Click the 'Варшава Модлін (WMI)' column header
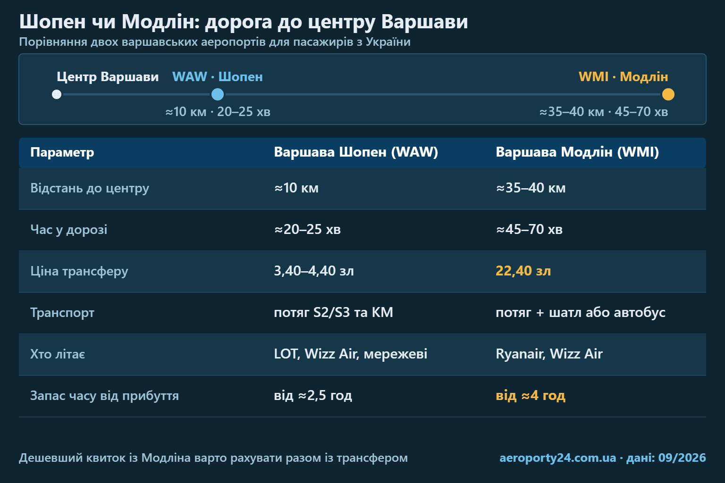Screen dimensions: 725x483 coord(577,152)
